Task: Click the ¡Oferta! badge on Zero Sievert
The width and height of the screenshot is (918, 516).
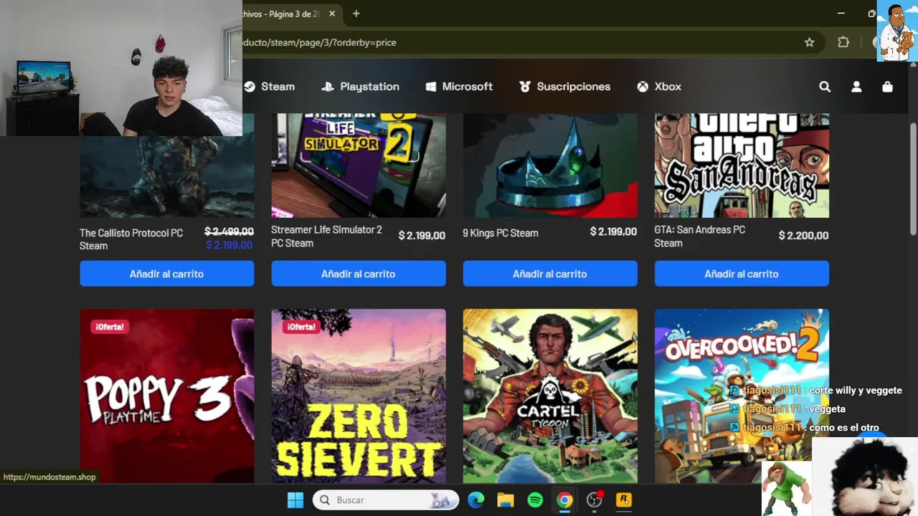Action: coord(302,327)
